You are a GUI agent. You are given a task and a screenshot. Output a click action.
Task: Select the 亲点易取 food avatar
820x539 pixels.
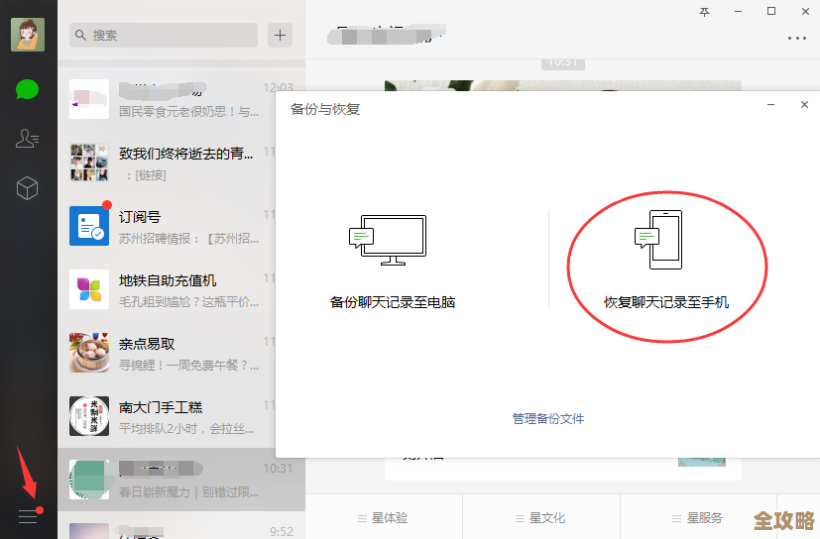(89, 353)
